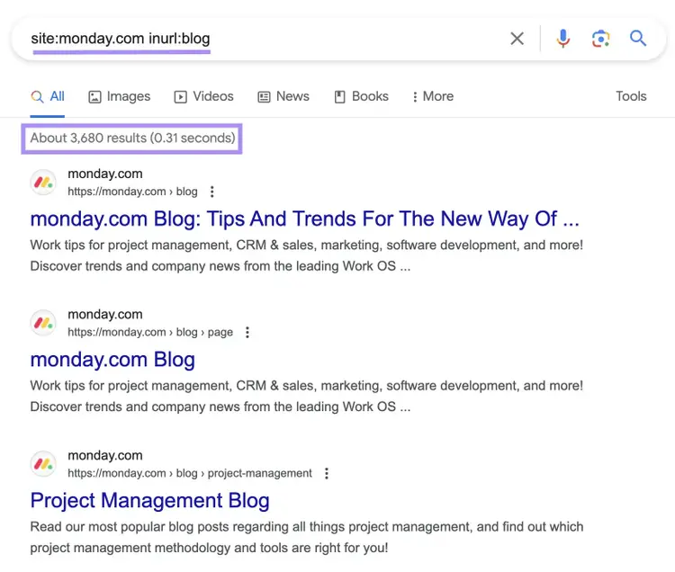Image resolution: width=675 pixels, height=572 pixels.
Task: Open three-dot menu for the blog › page result
Action: [x=247, y=333]
